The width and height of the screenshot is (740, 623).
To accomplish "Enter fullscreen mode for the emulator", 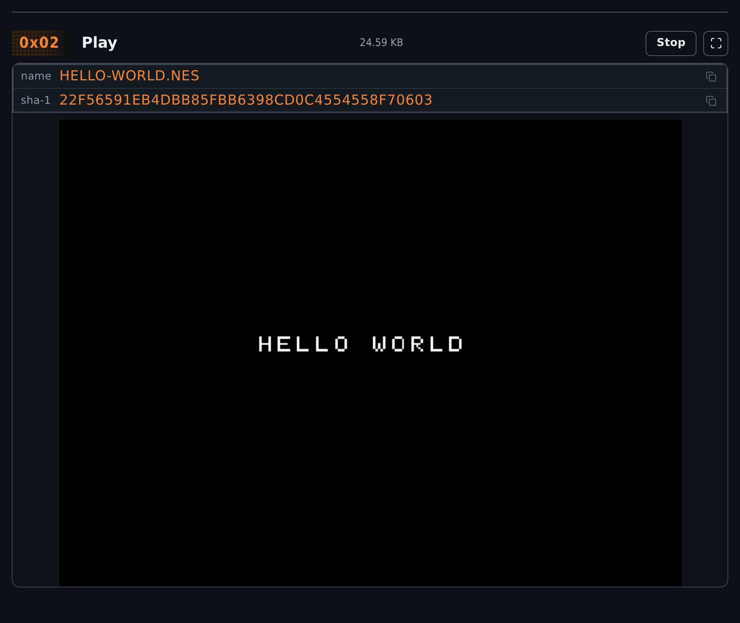I will tap(716, 44).
